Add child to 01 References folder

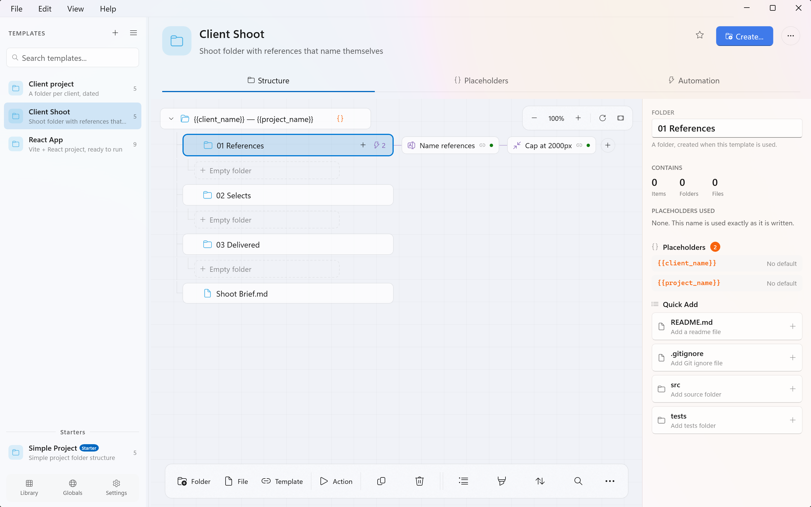pyautogui.click(x=363, y=145)
